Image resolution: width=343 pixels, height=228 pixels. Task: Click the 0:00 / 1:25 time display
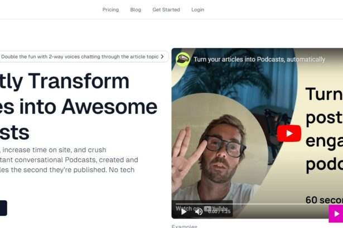coord(219,211)
